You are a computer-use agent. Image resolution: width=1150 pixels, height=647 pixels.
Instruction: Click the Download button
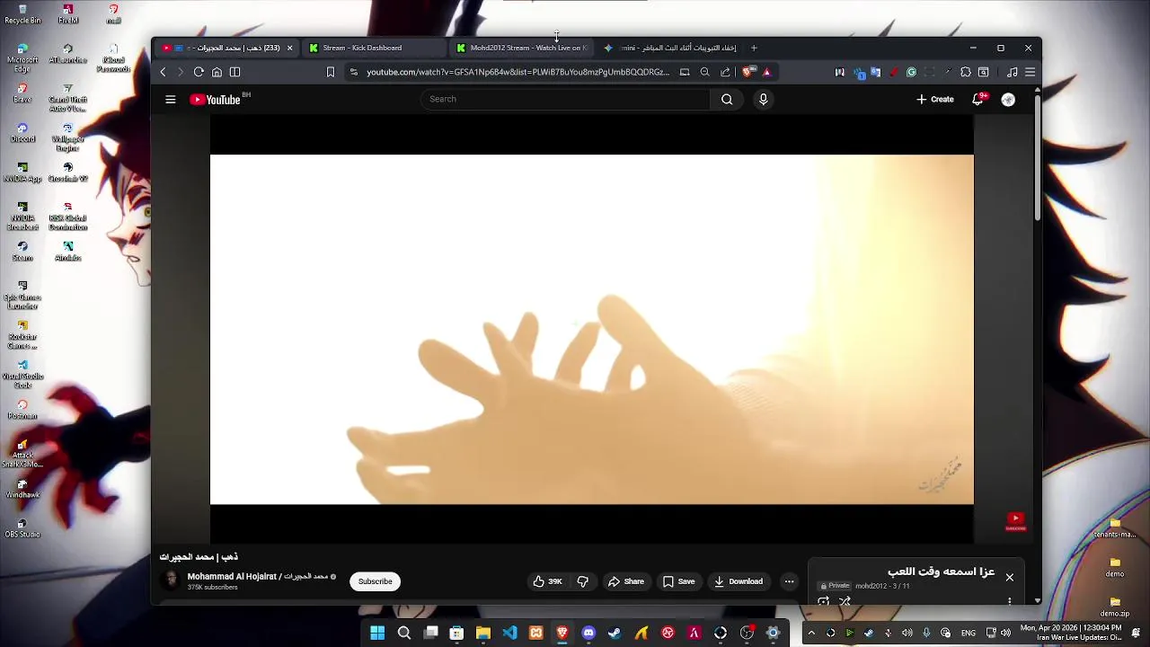pos(738,581)
